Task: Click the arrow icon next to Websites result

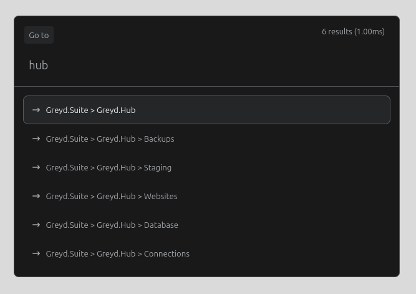Action: pos(36,196)
